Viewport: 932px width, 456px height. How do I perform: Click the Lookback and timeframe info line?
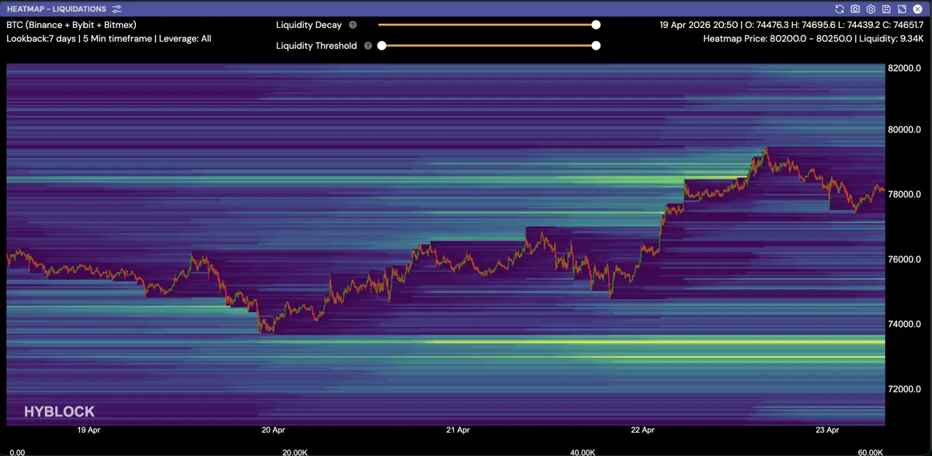pyautogui.click(x=109, y=38)
